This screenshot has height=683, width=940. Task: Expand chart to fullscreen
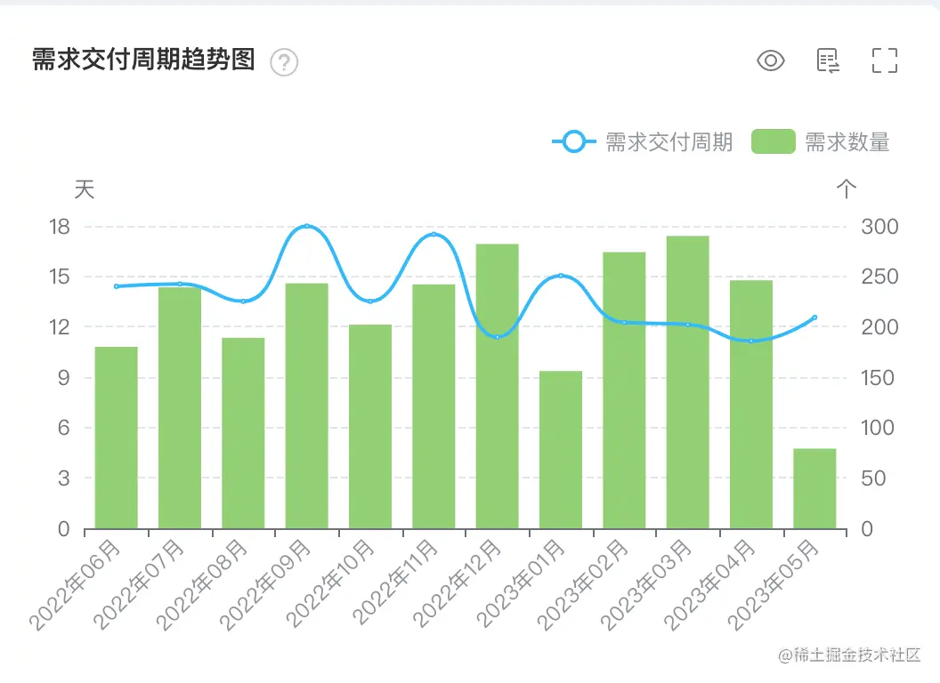click(884, 60)
